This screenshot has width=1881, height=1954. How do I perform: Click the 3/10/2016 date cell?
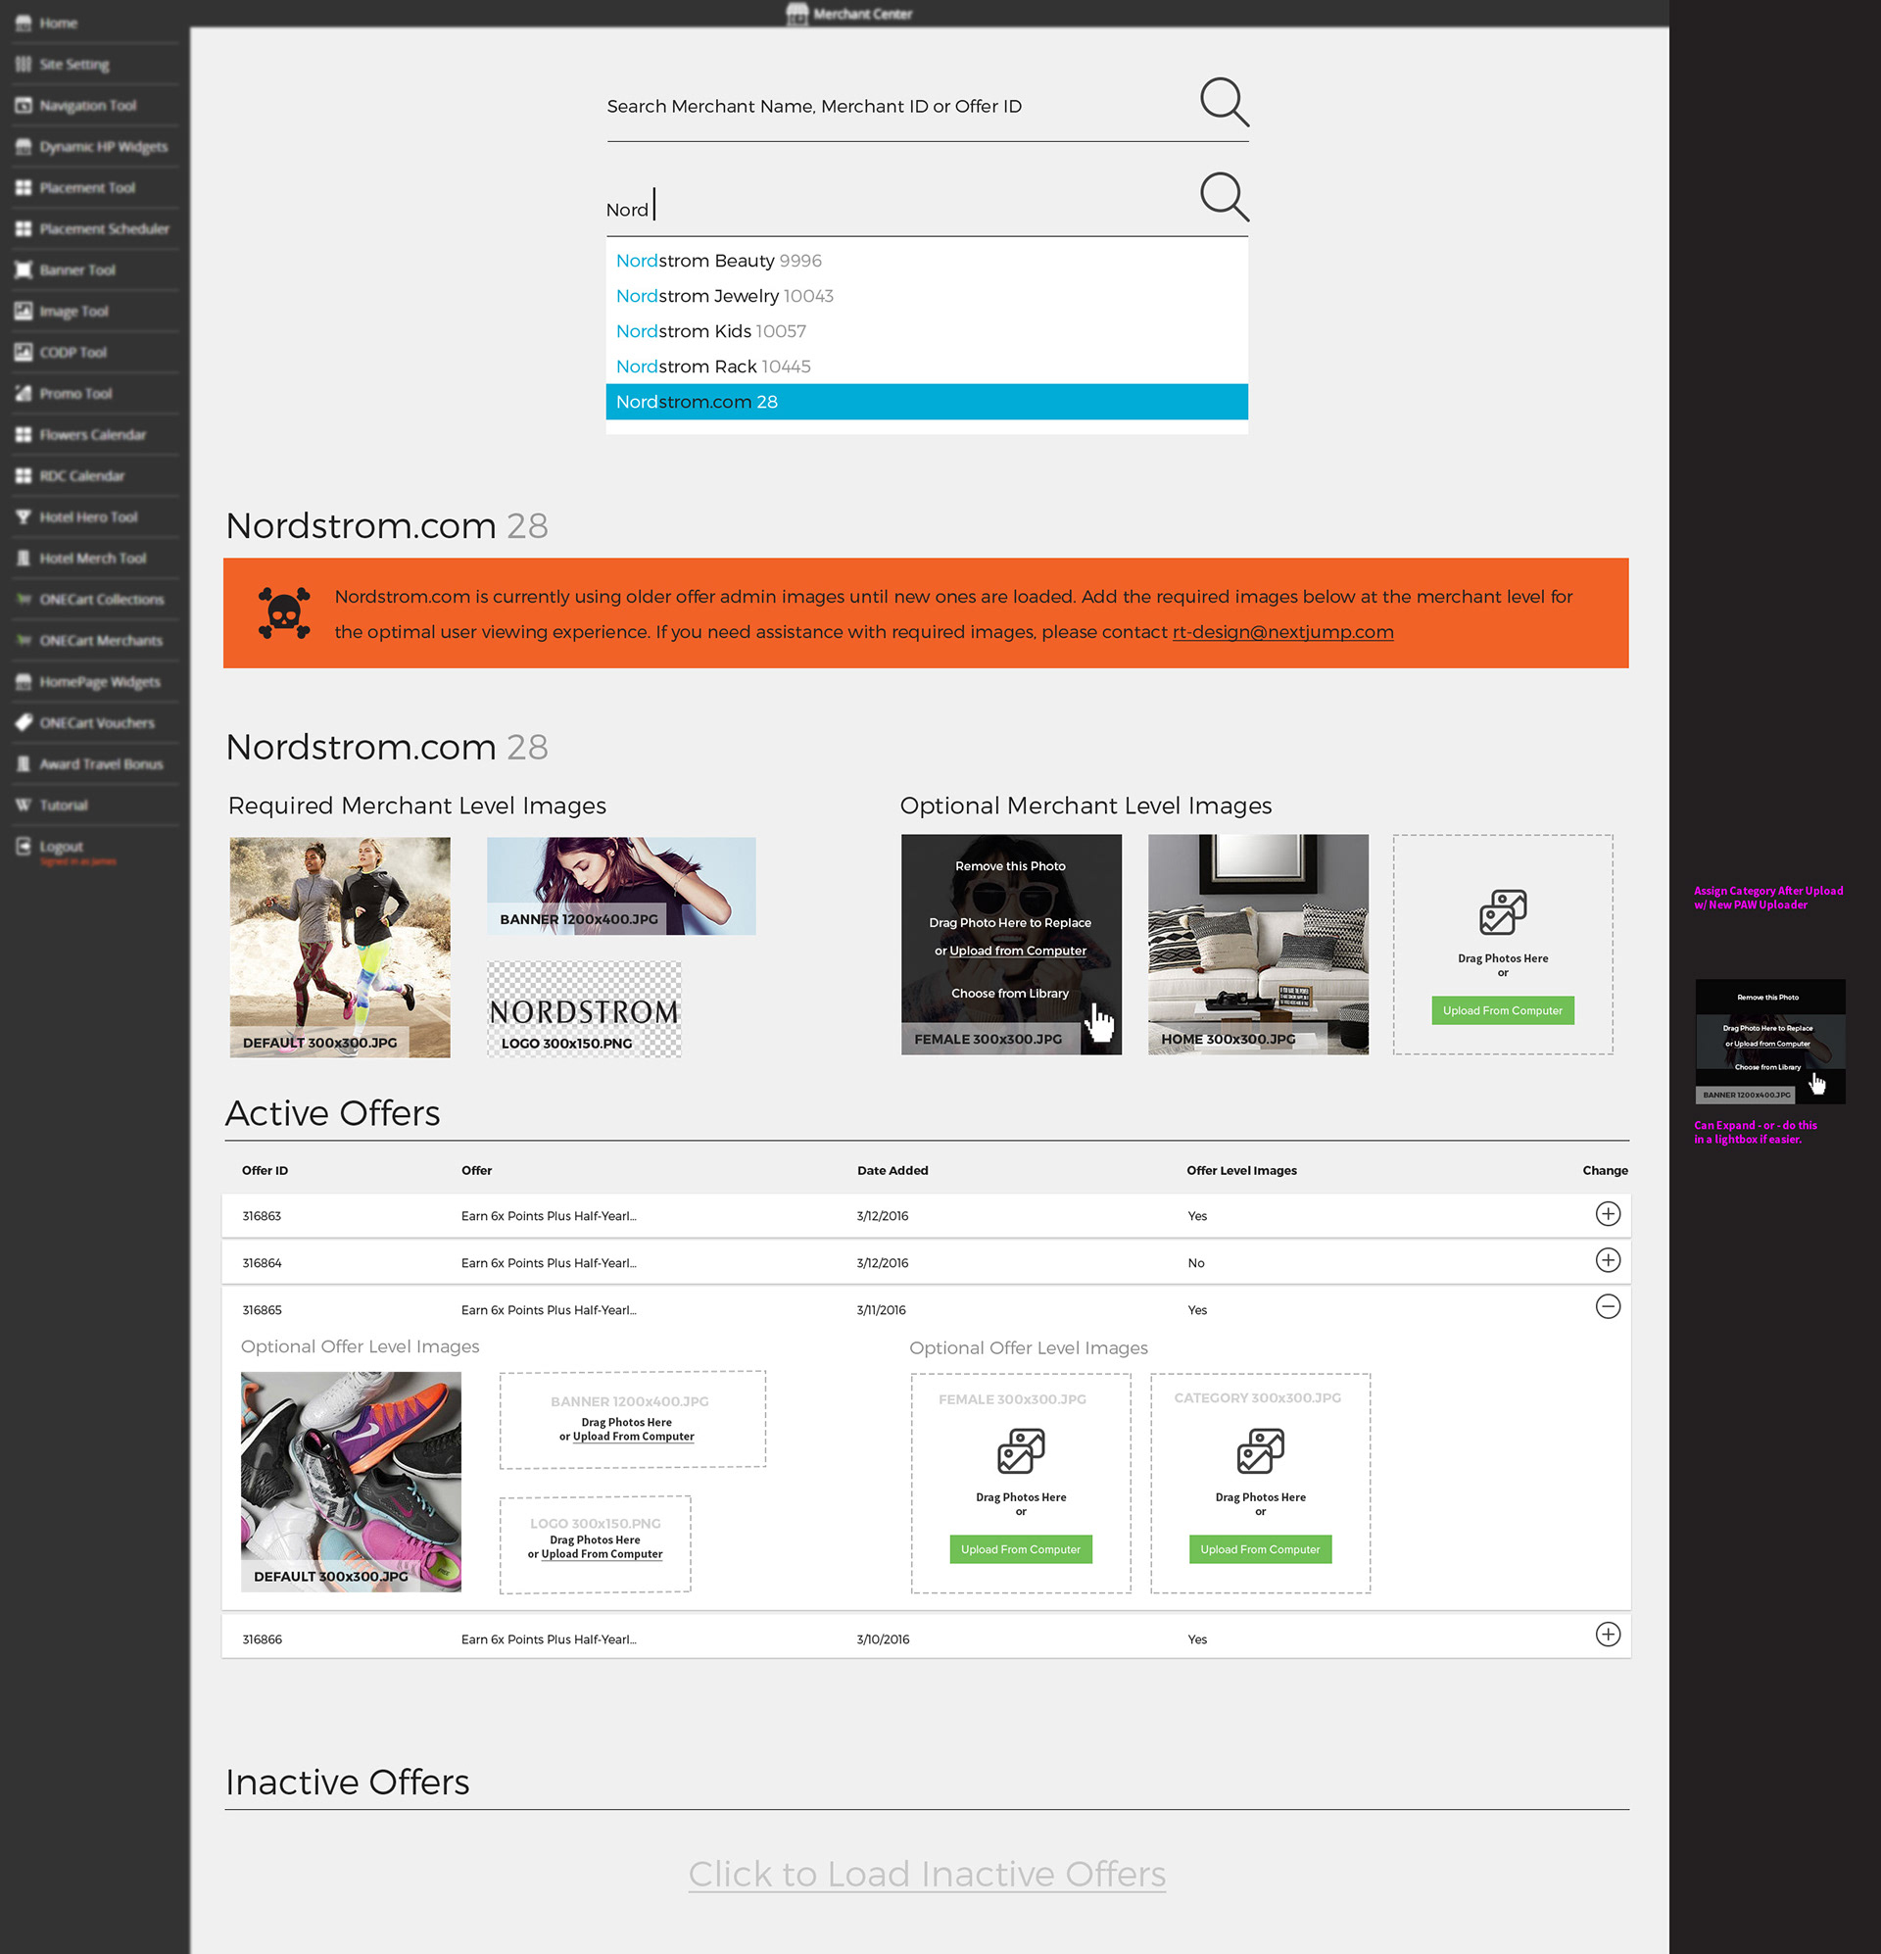click(883, 1639)
